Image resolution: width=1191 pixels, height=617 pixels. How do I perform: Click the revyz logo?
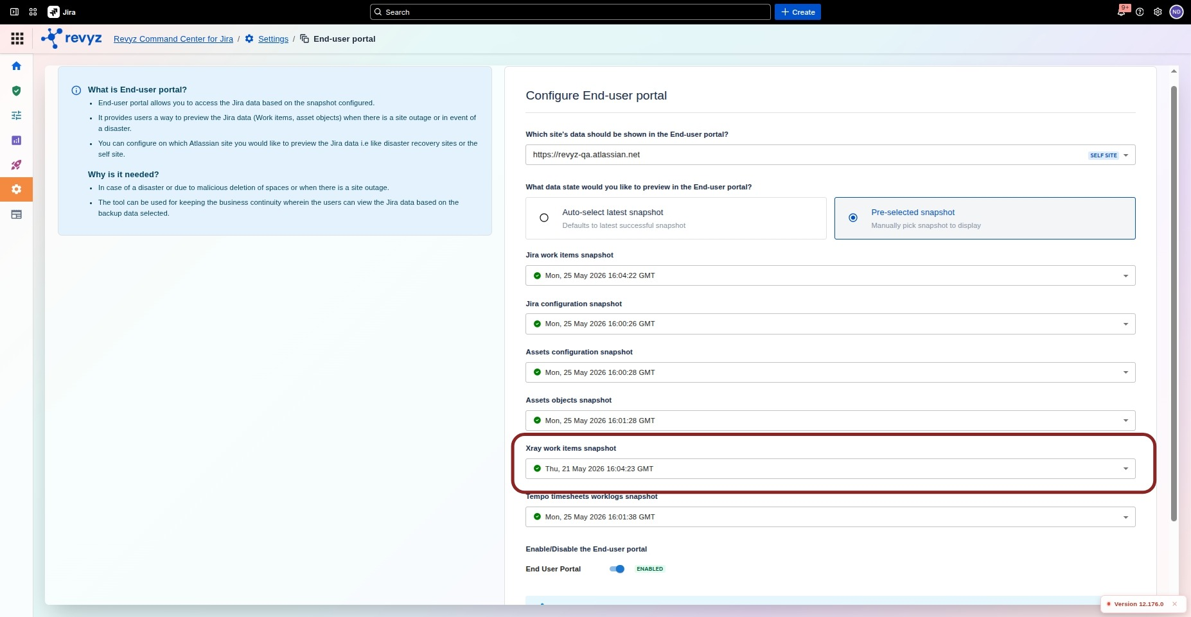[x=71, y=39]
